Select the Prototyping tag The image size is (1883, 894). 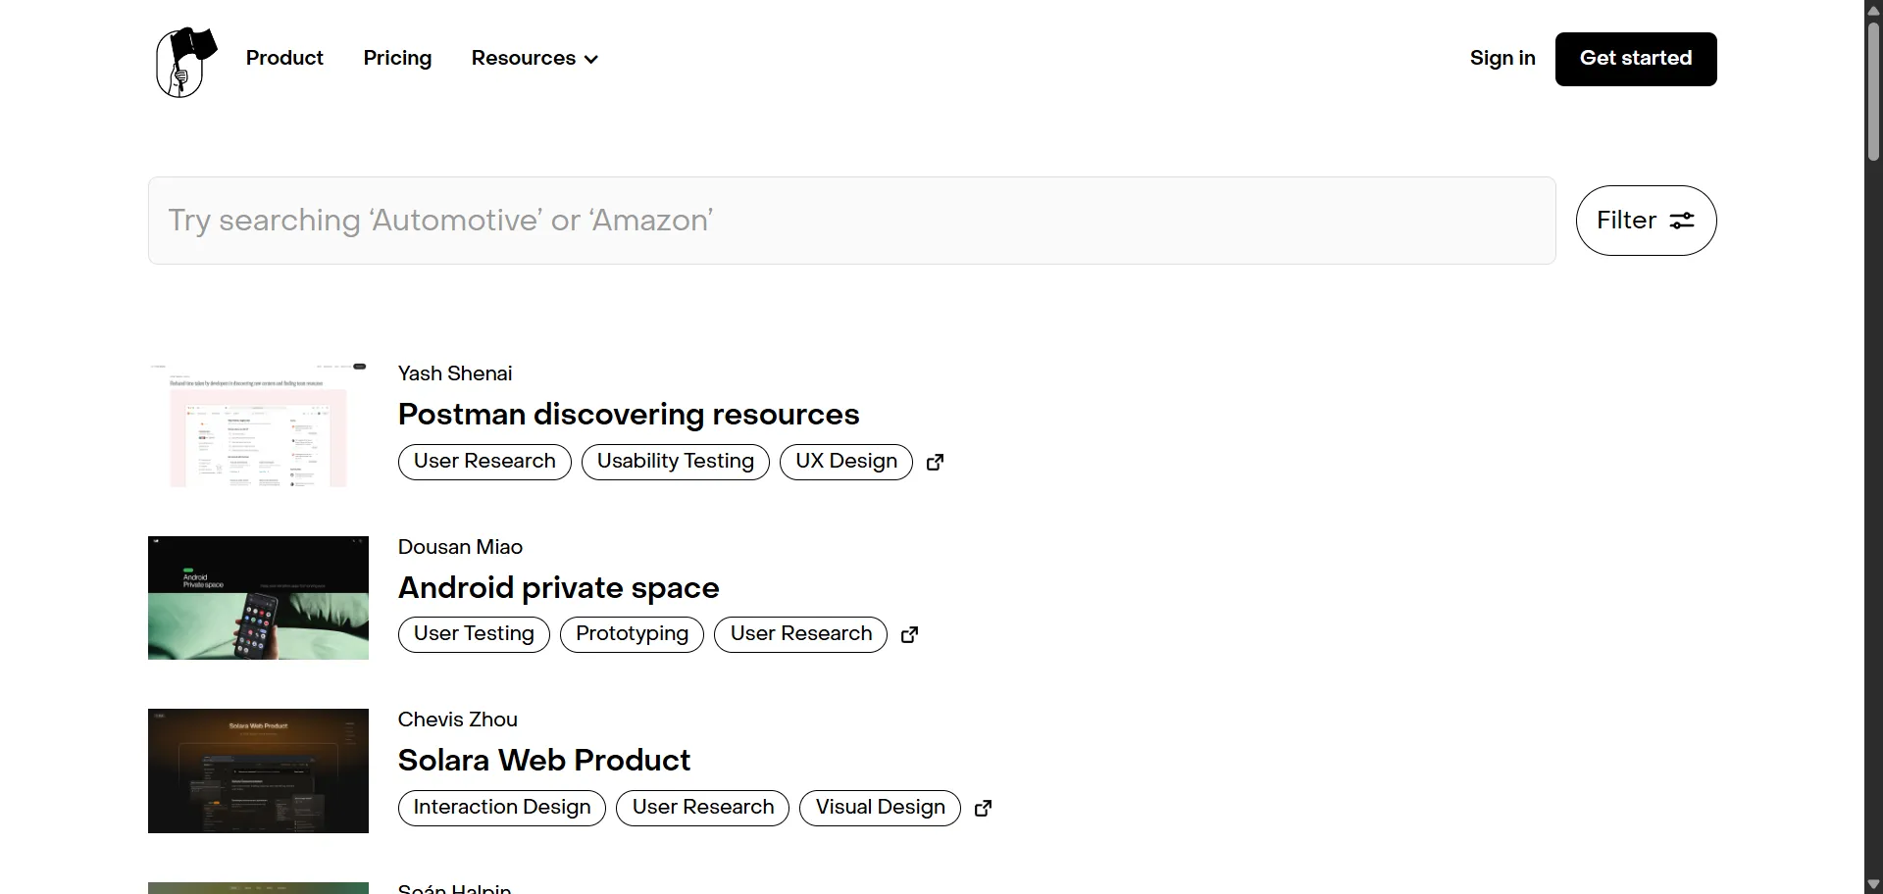click(633, 634)
